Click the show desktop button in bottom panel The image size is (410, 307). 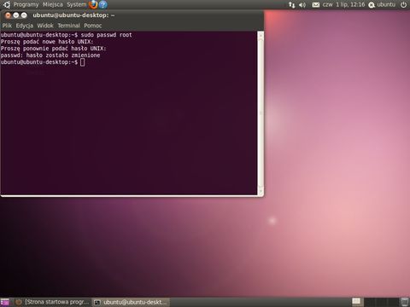(x=5, y=302)
